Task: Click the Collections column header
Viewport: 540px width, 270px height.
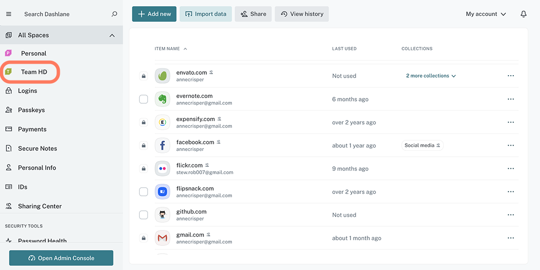Action: tap(417, 49)
